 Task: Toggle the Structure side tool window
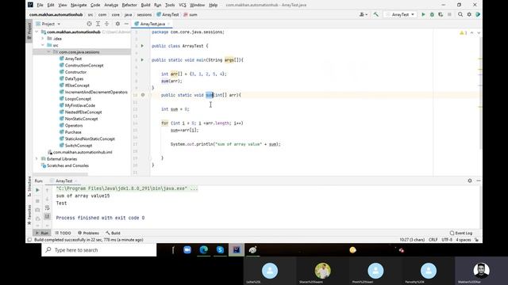[29, 187]
